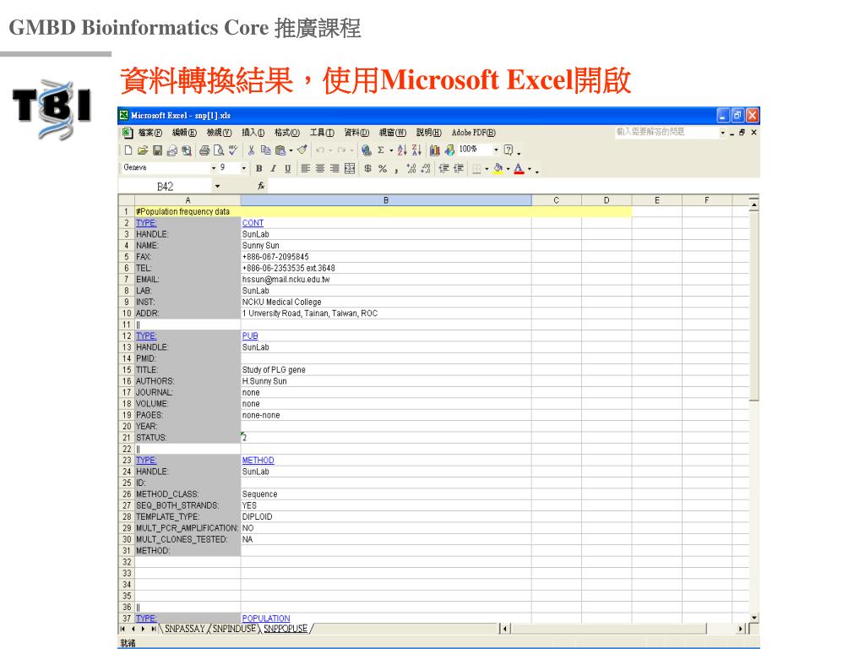Open the Chart Wizard icon
This screenshot has height=649, width=865.
(435, 150)
